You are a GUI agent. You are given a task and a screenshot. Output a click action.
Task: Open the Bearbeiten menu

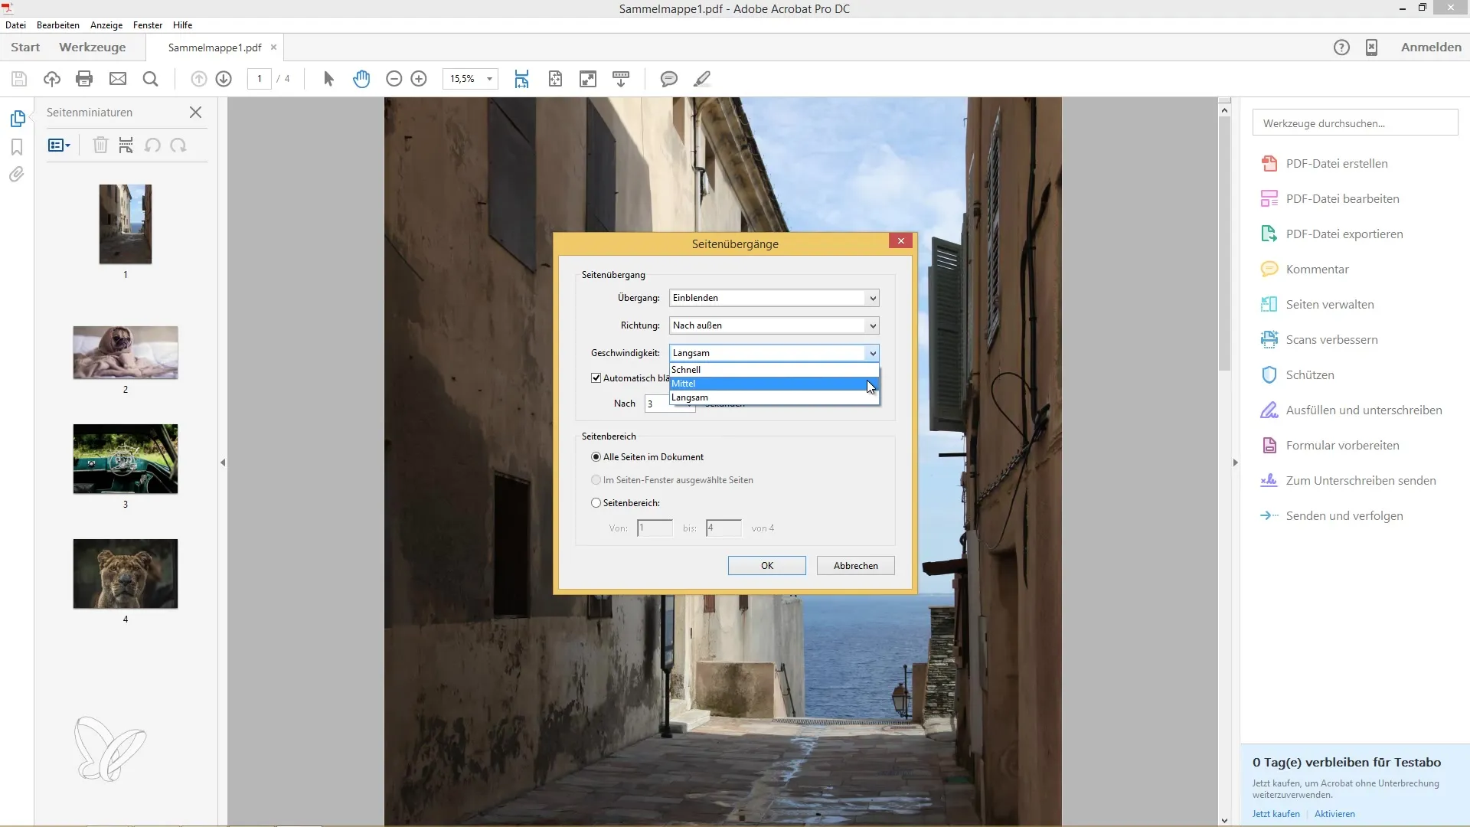(58, 25)
